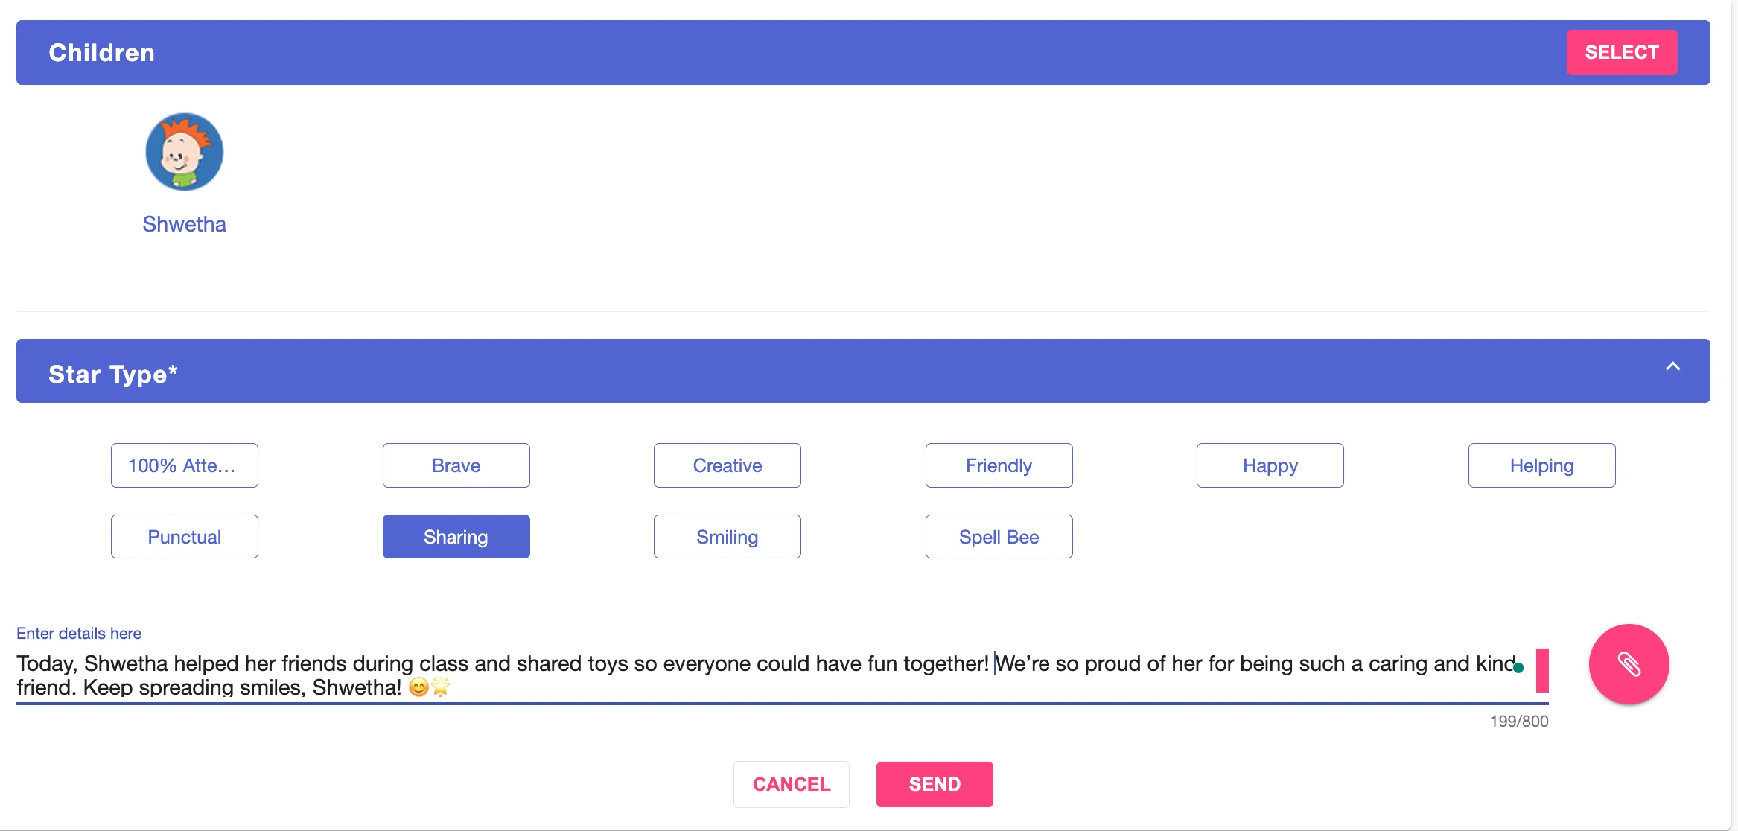Screen dimensions: 1738x831
Task: Click the paperclip attachment icon
Action: pos(1629,664)
